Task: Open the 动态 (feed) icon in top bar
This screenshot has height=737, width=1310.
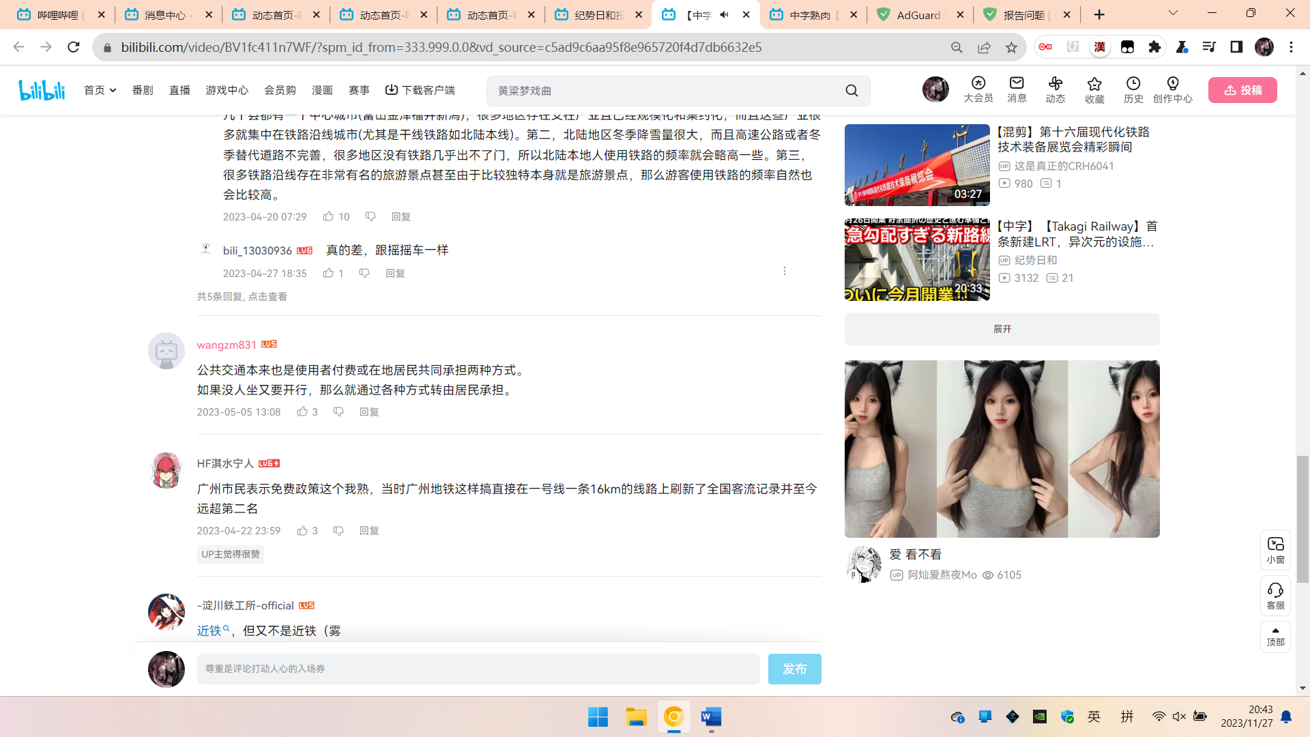Action: tap(1056, 89)
